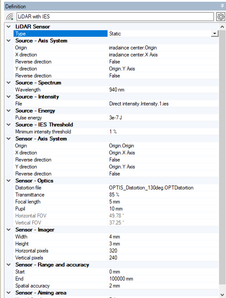The image size is (226, 298).
Task: Collapse Sensor - Range and accuracy group
Action: 9,265
